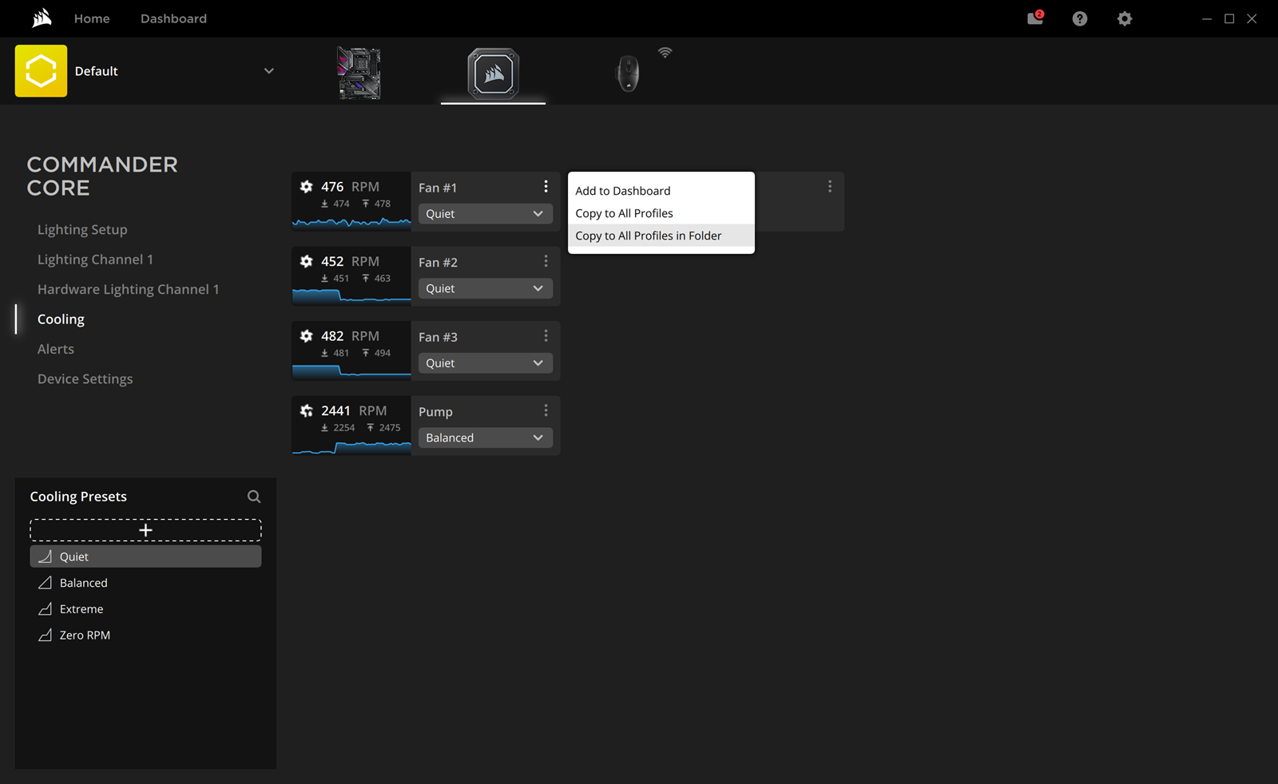
Task: Click the Corsair sails logo
Action: pyautogui.click(x=42, y=18)
